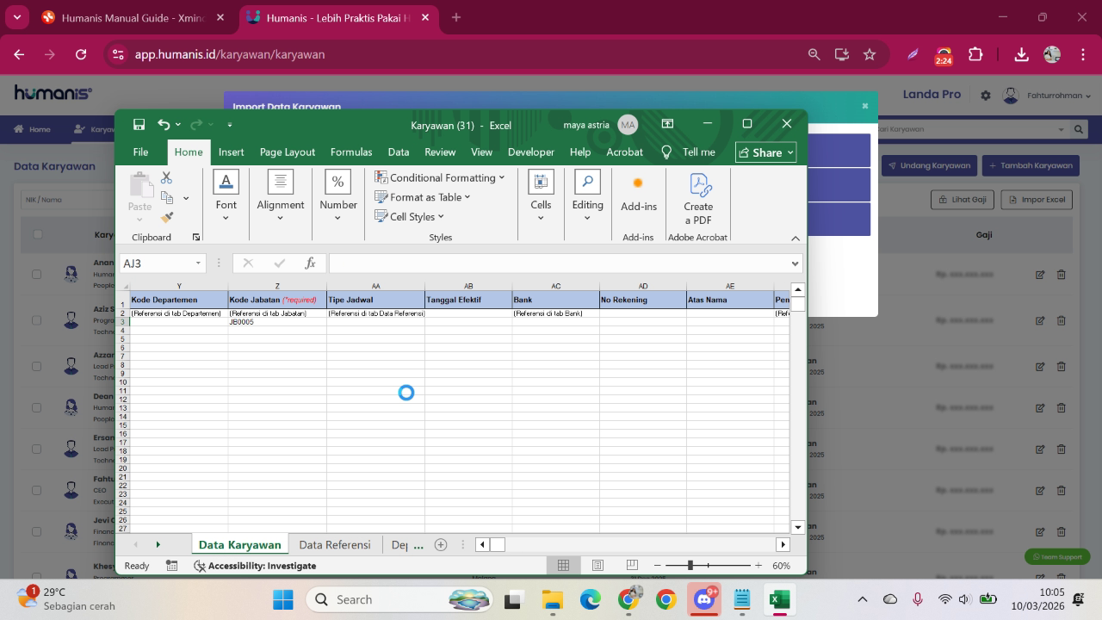Open the maya astria account avatar
Viewport: 1102px width, 620px height.
(x=628, y=125)
